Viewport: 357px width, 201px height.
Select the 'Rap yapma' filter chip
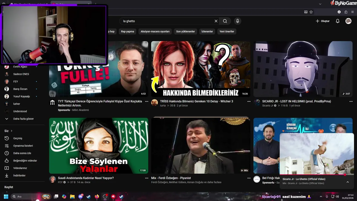click(x=127, y=32)
